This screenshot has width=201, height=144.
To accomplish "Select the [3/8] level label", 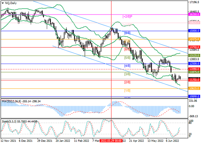I will [127, 74].
